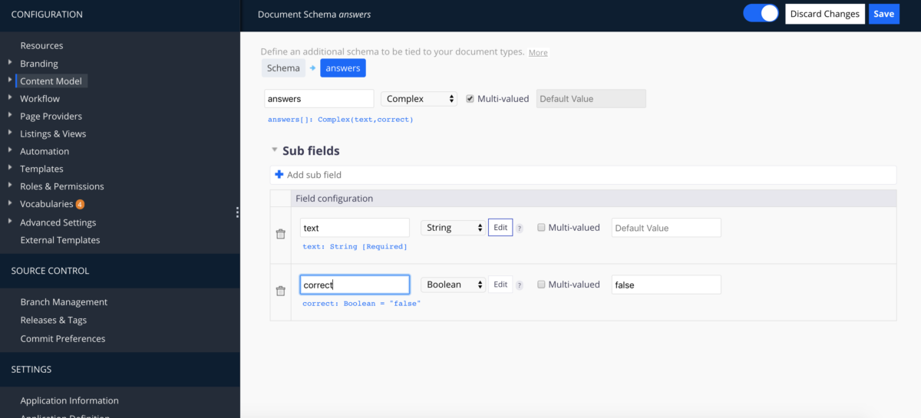Click the plus icon to add sub field
Screen dimensions: 921x418
click(279, 175)
